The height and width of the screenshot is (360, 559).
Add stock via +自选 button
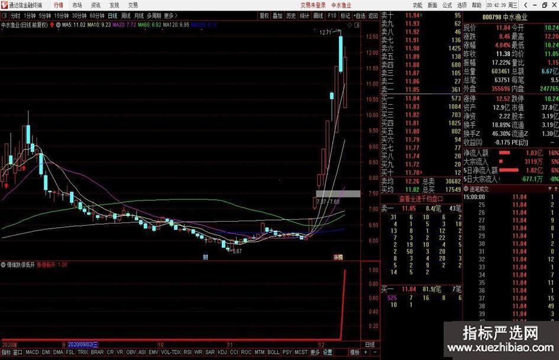(x=360, y=16)
